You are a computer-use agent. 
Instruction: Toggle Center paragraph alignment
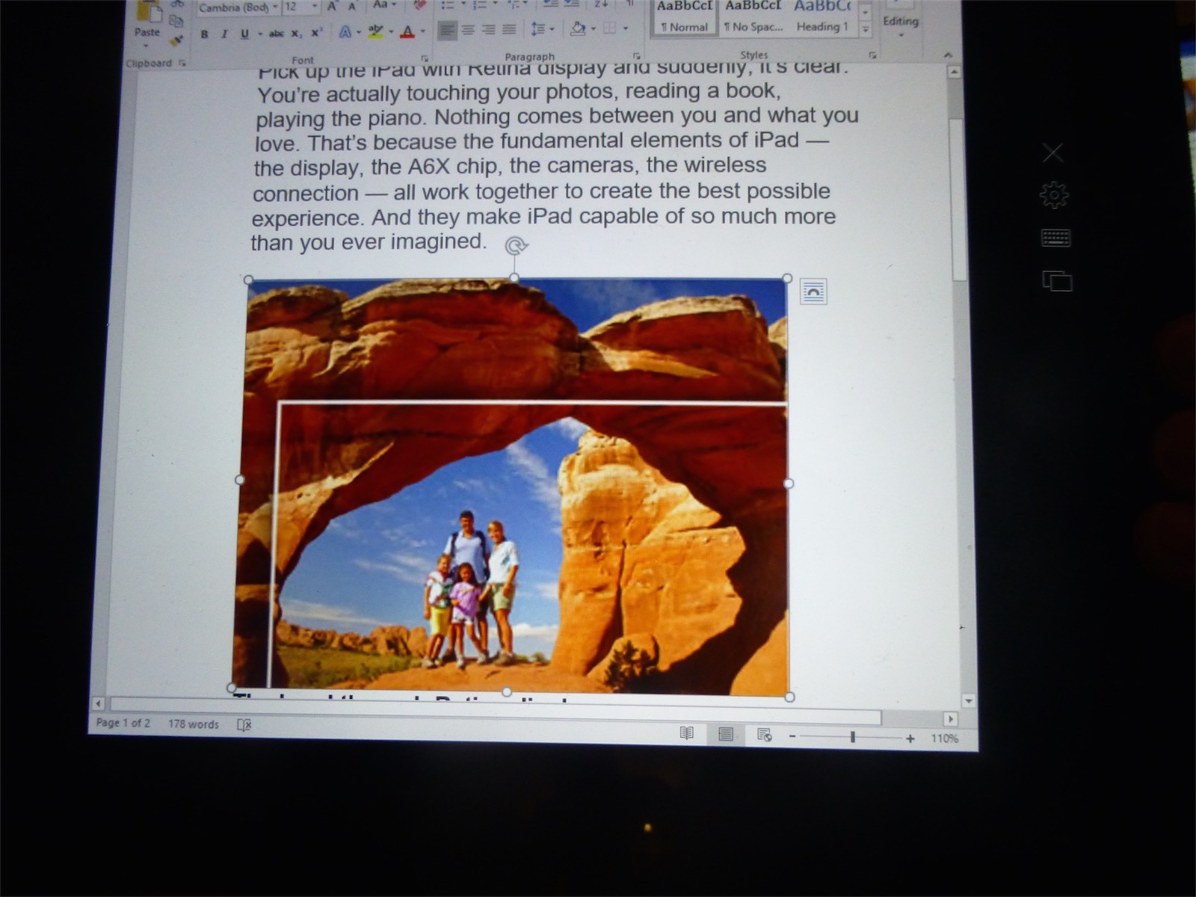pyautogui.click(x=468, y=31)
